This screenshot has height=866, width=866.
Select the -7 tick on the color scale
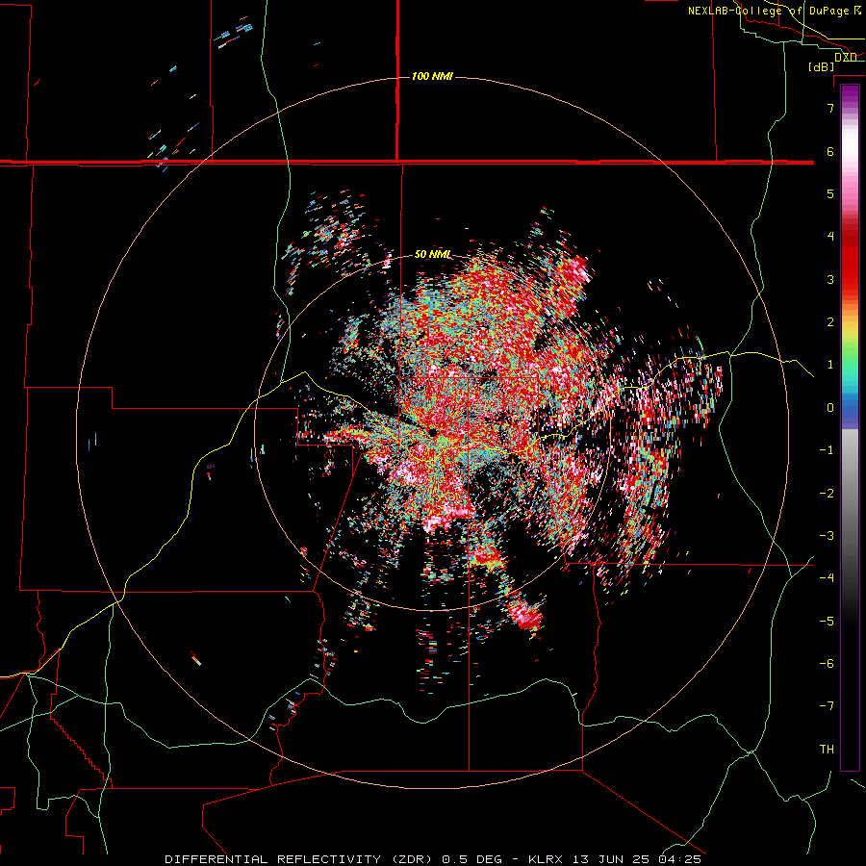coord(827,706)
